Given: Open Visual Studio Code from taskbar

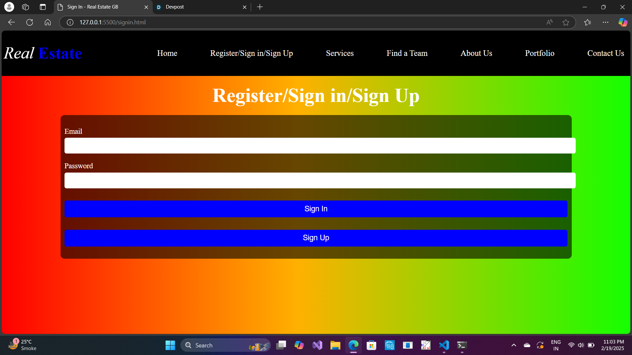Looking at the screenshot, I should (444, 345).
